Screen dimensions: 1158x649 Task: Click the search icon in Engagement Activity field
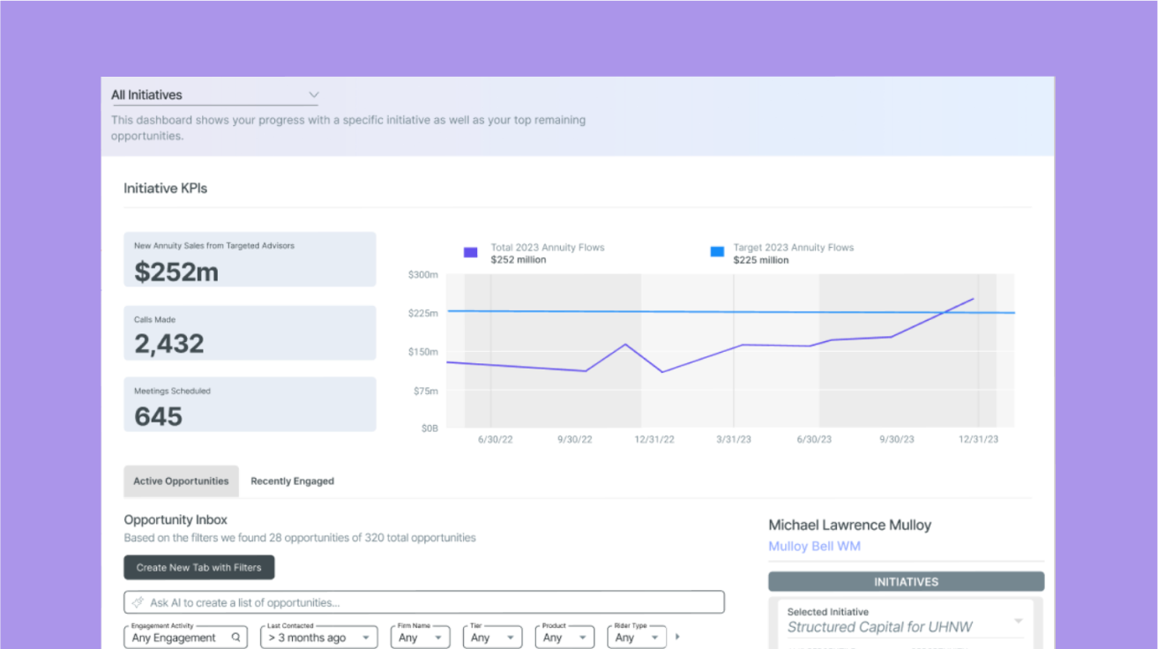click(x=236, y=637)
